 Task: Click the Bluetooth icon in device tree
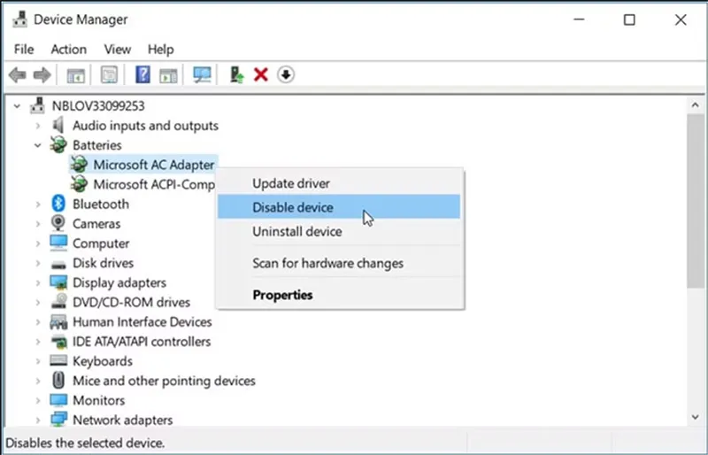click(x=58, y=204)
